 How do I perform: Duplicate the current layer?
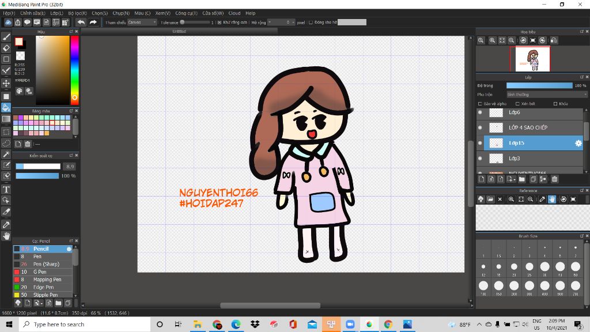pos(533,179)
